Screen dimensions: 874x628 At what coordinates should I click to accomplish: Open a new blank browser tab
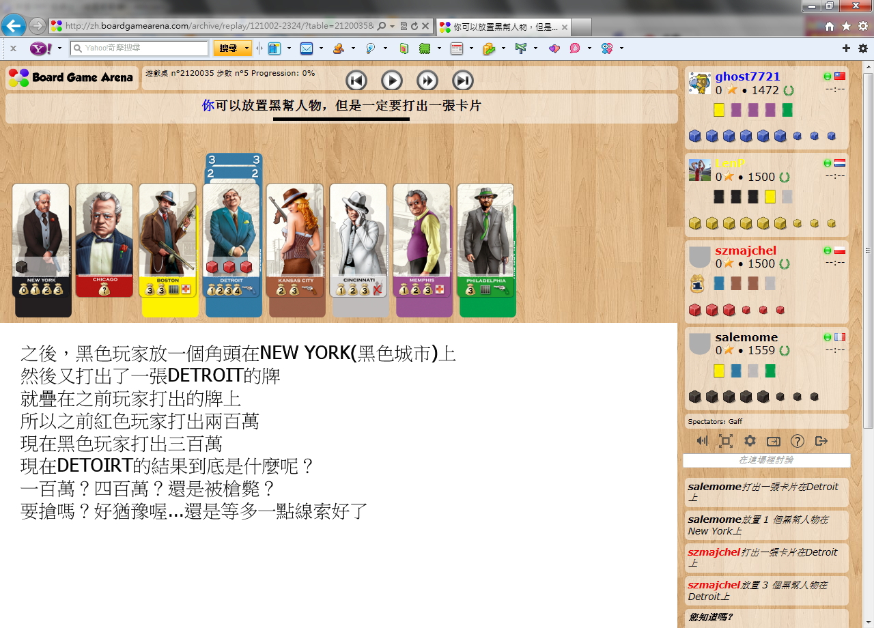(581, 27)
